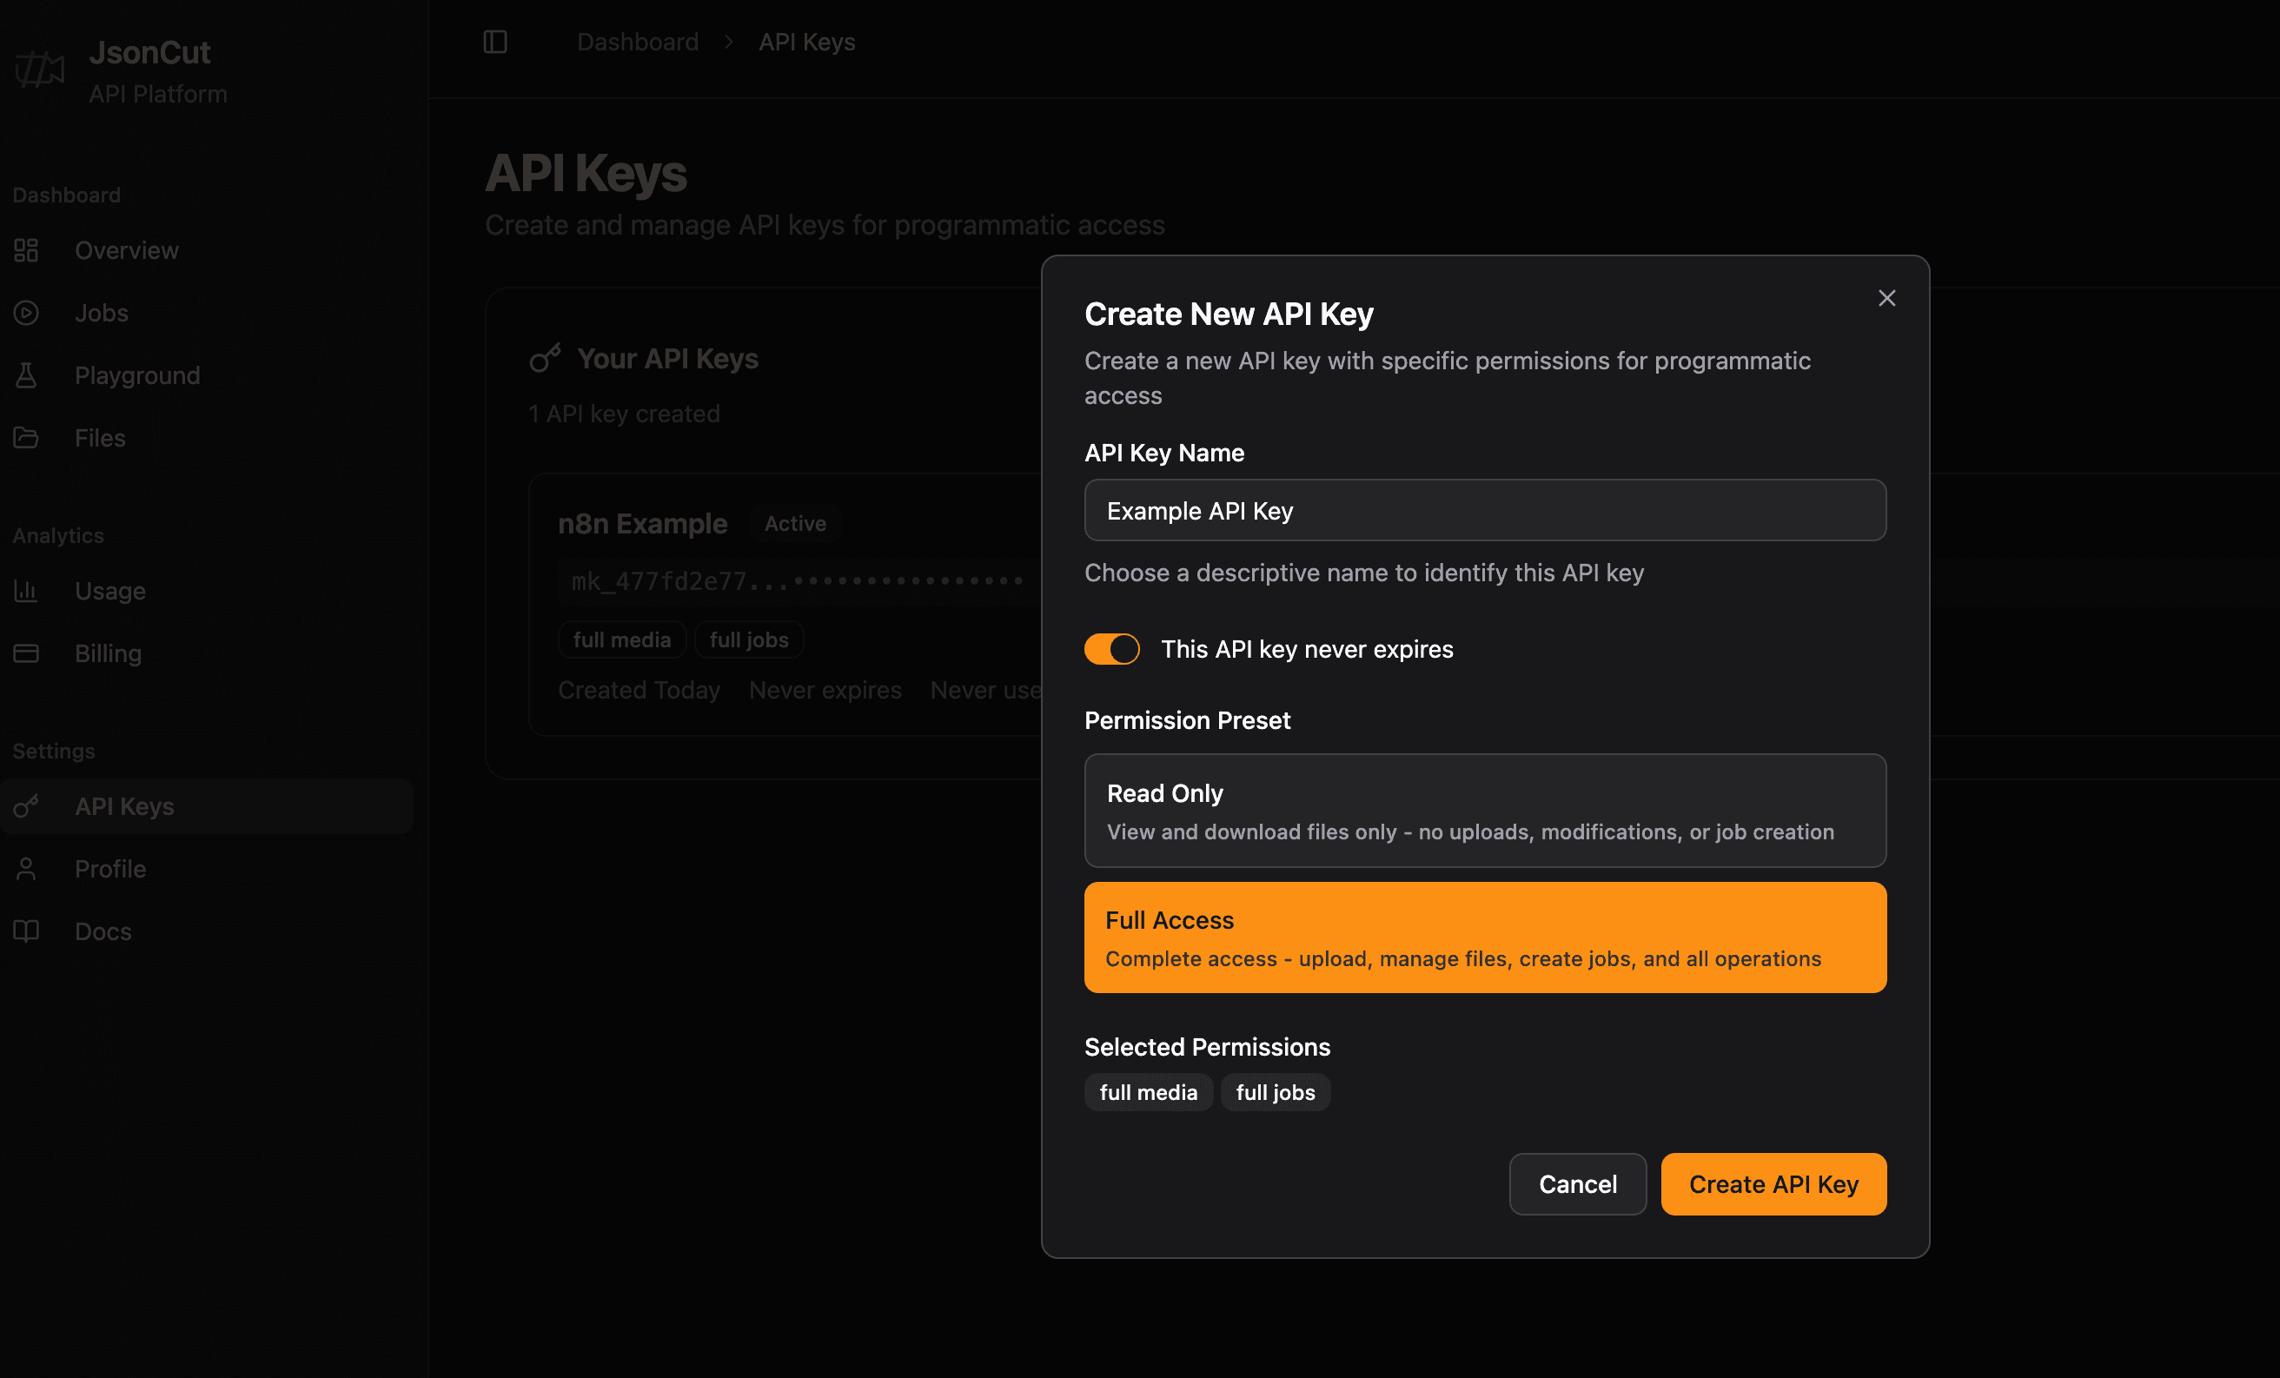This screenshot has height=1378, width=2280.
Task: Click the Playground flask icon
Action: pyautogui.click(x=26, y=374)
